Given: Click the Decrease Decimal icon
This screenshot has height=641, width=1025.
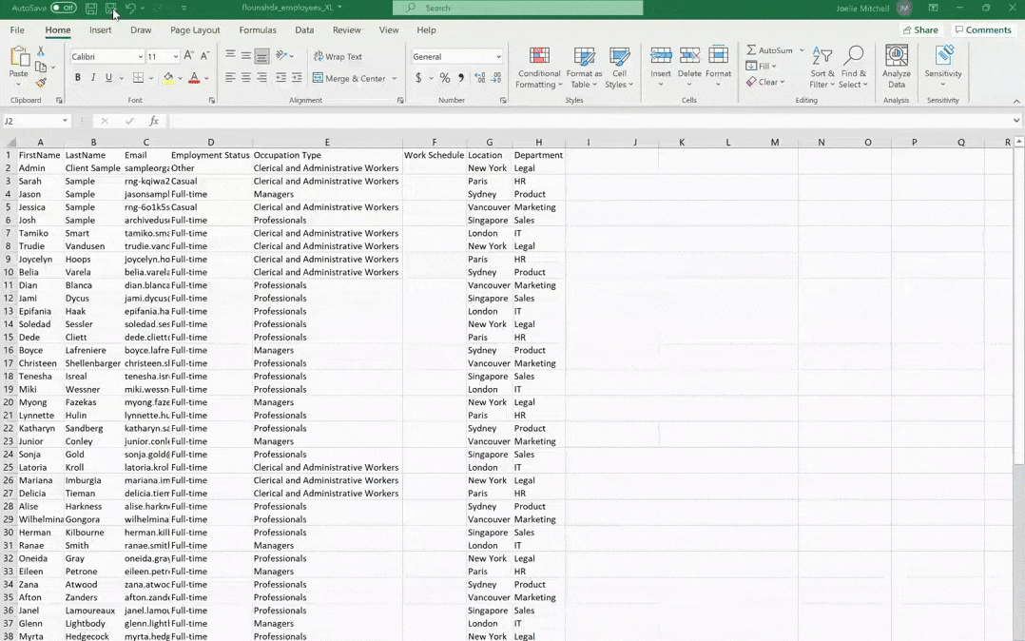Looking at the screenshot, I should coord(496,78).
